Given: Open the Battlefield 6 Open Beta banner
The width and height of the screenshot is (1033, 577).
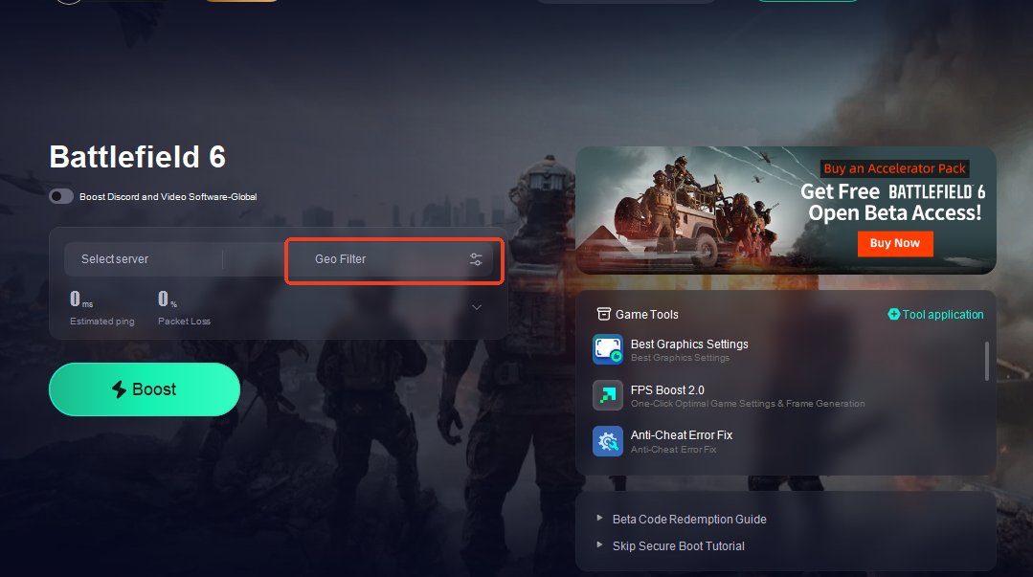Looking at the screenshot, I should tap(785, 211).
